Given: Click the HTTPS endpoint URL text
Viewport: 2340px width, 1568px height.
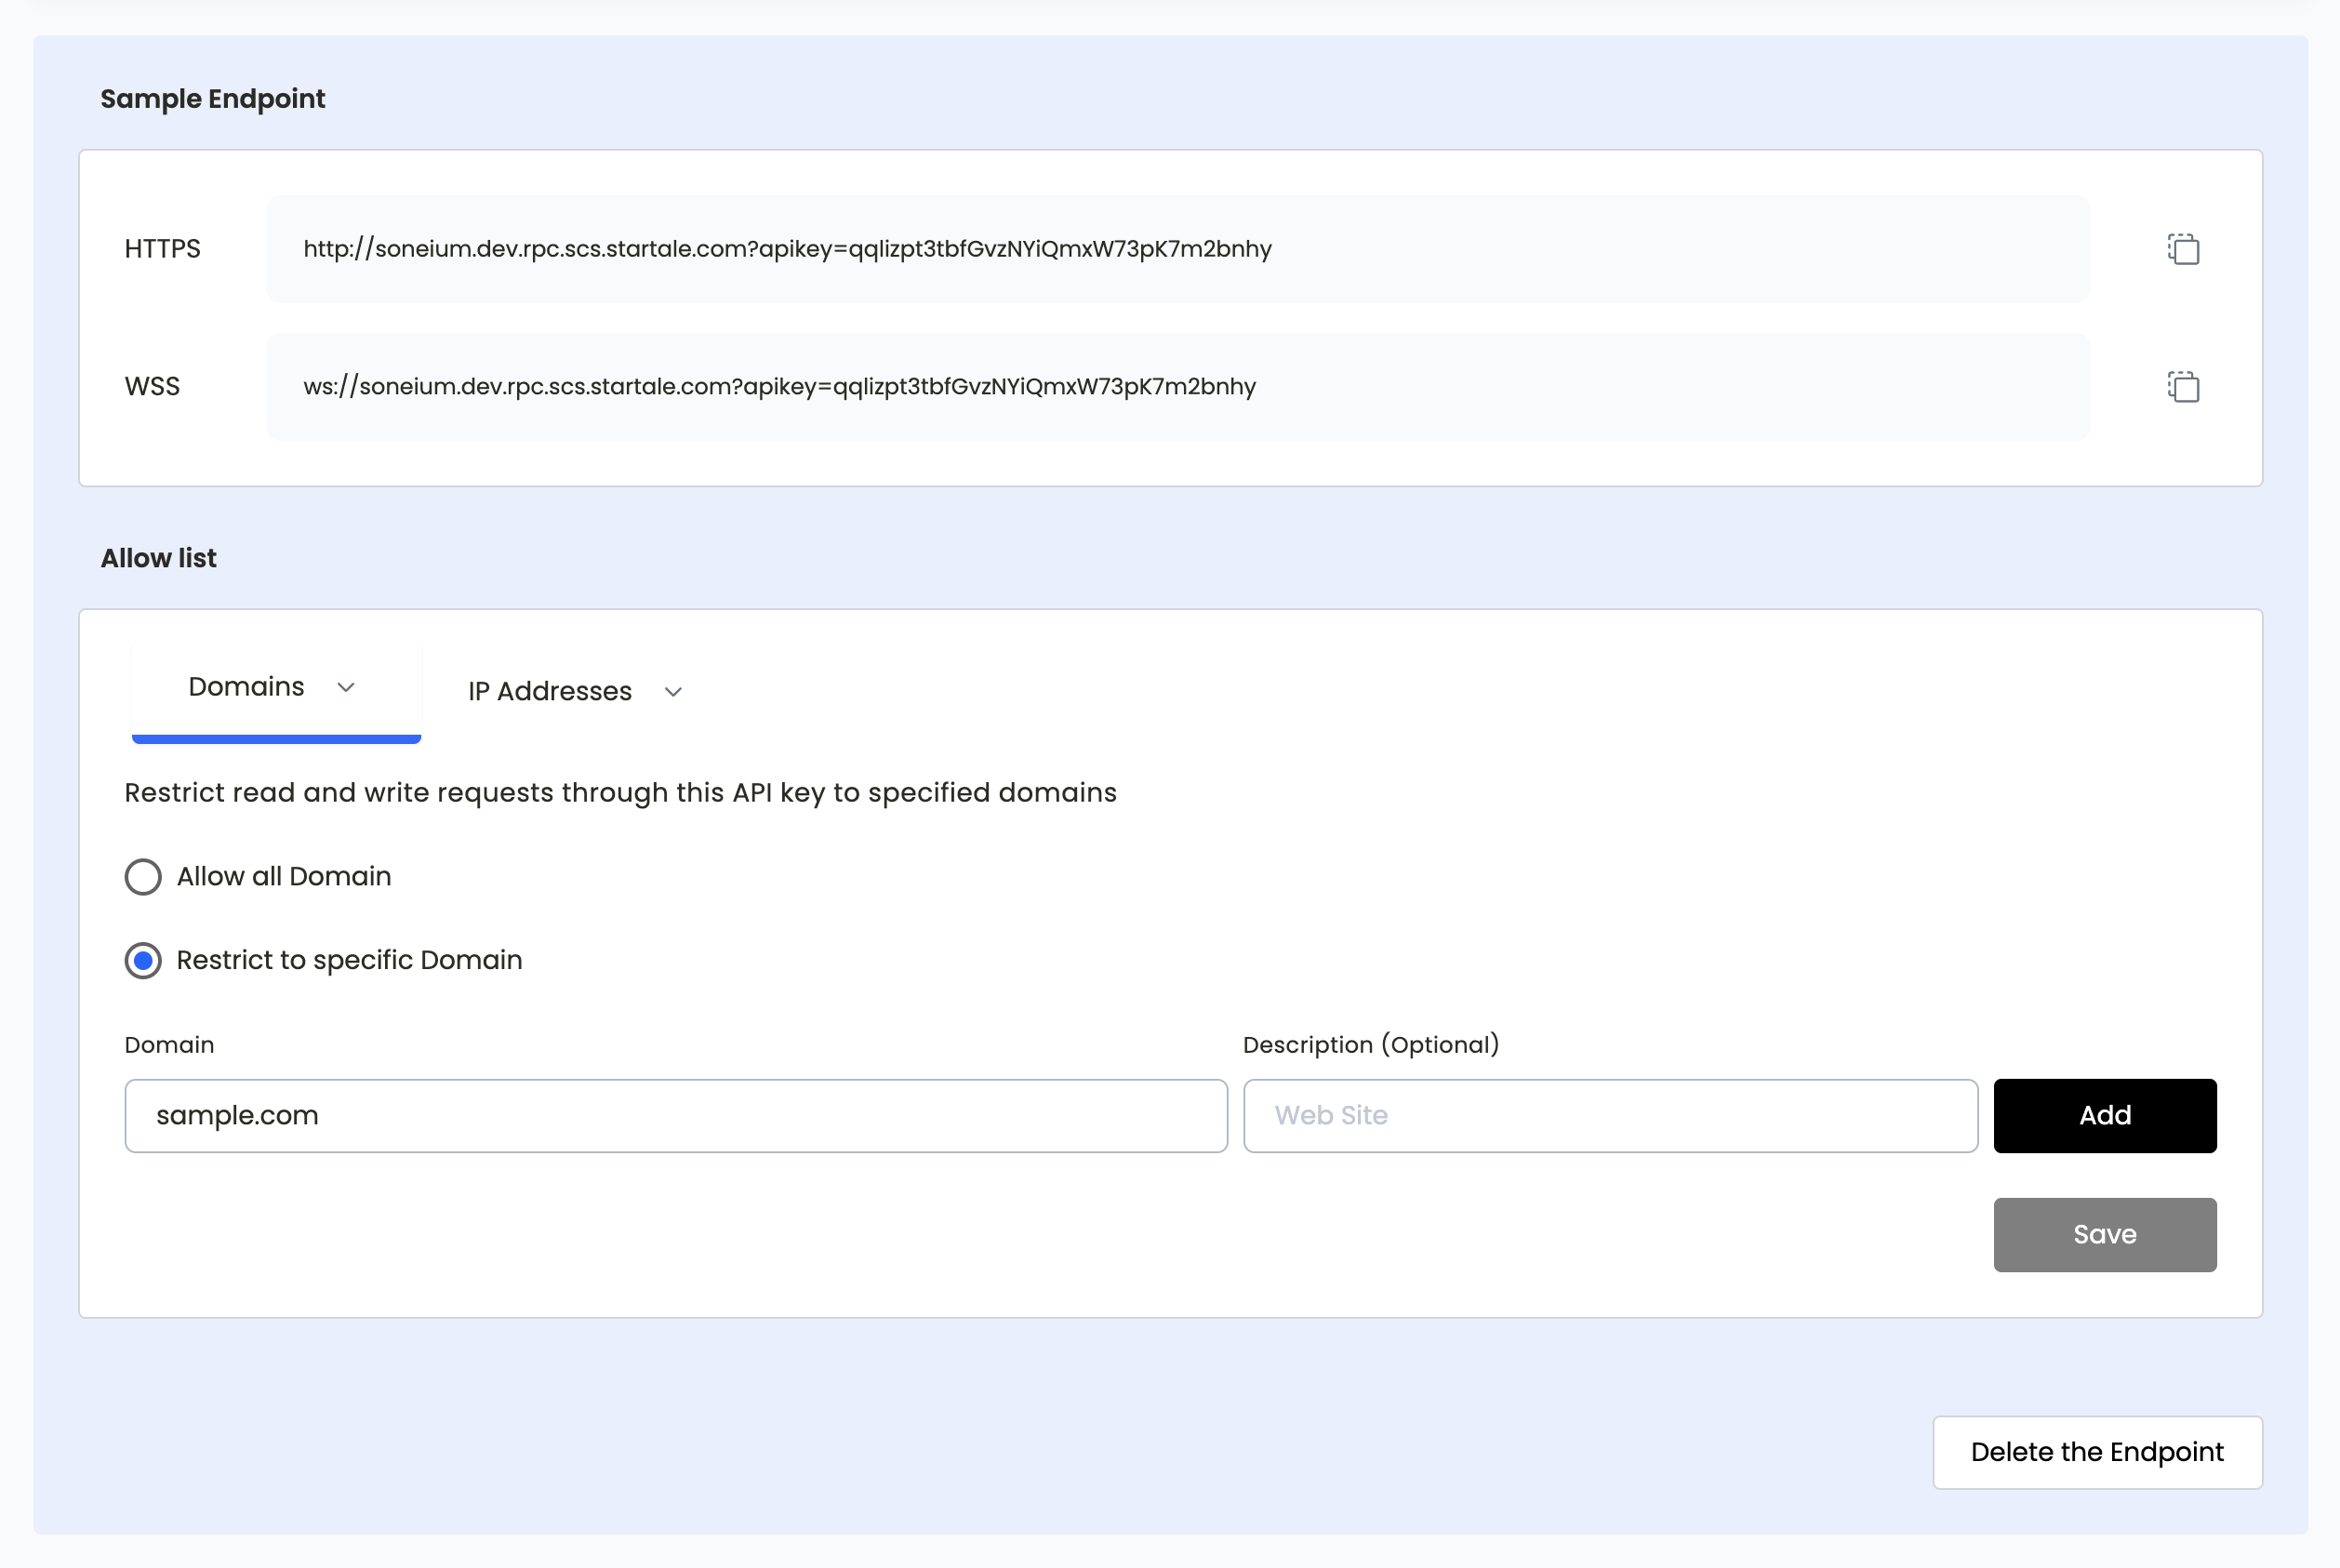Looking at the screenshot, I should [787, 249].
